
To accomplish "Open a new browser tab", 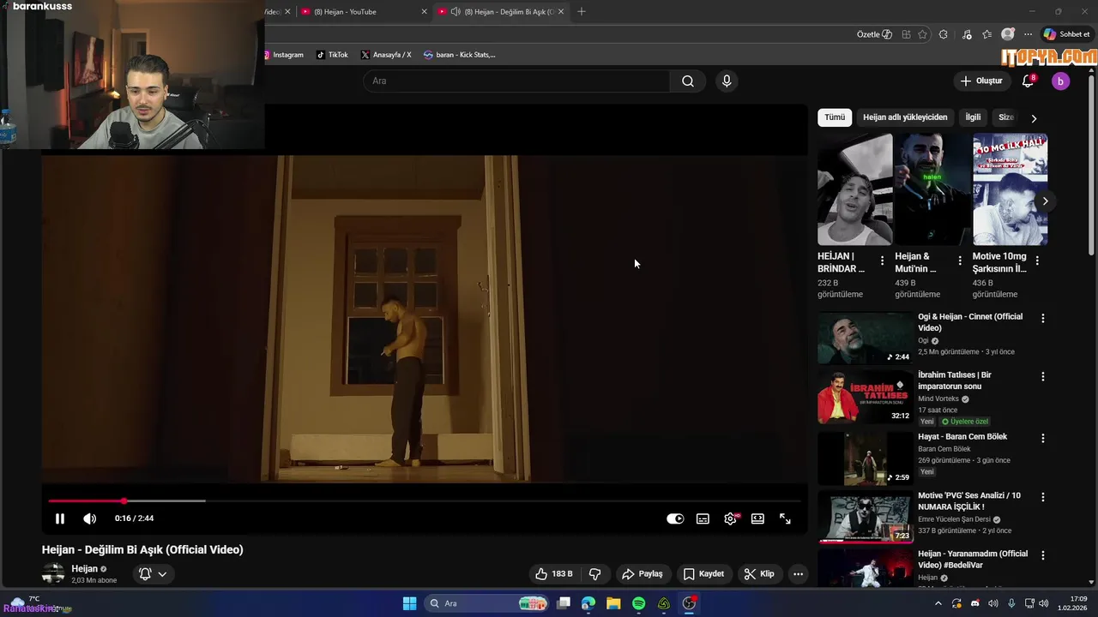I will (x=582, y=12).
